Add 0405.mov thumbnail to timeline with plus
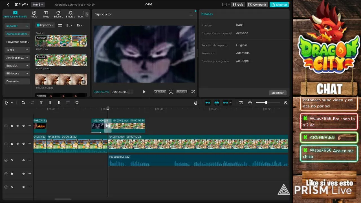 [x=84, y=43]
